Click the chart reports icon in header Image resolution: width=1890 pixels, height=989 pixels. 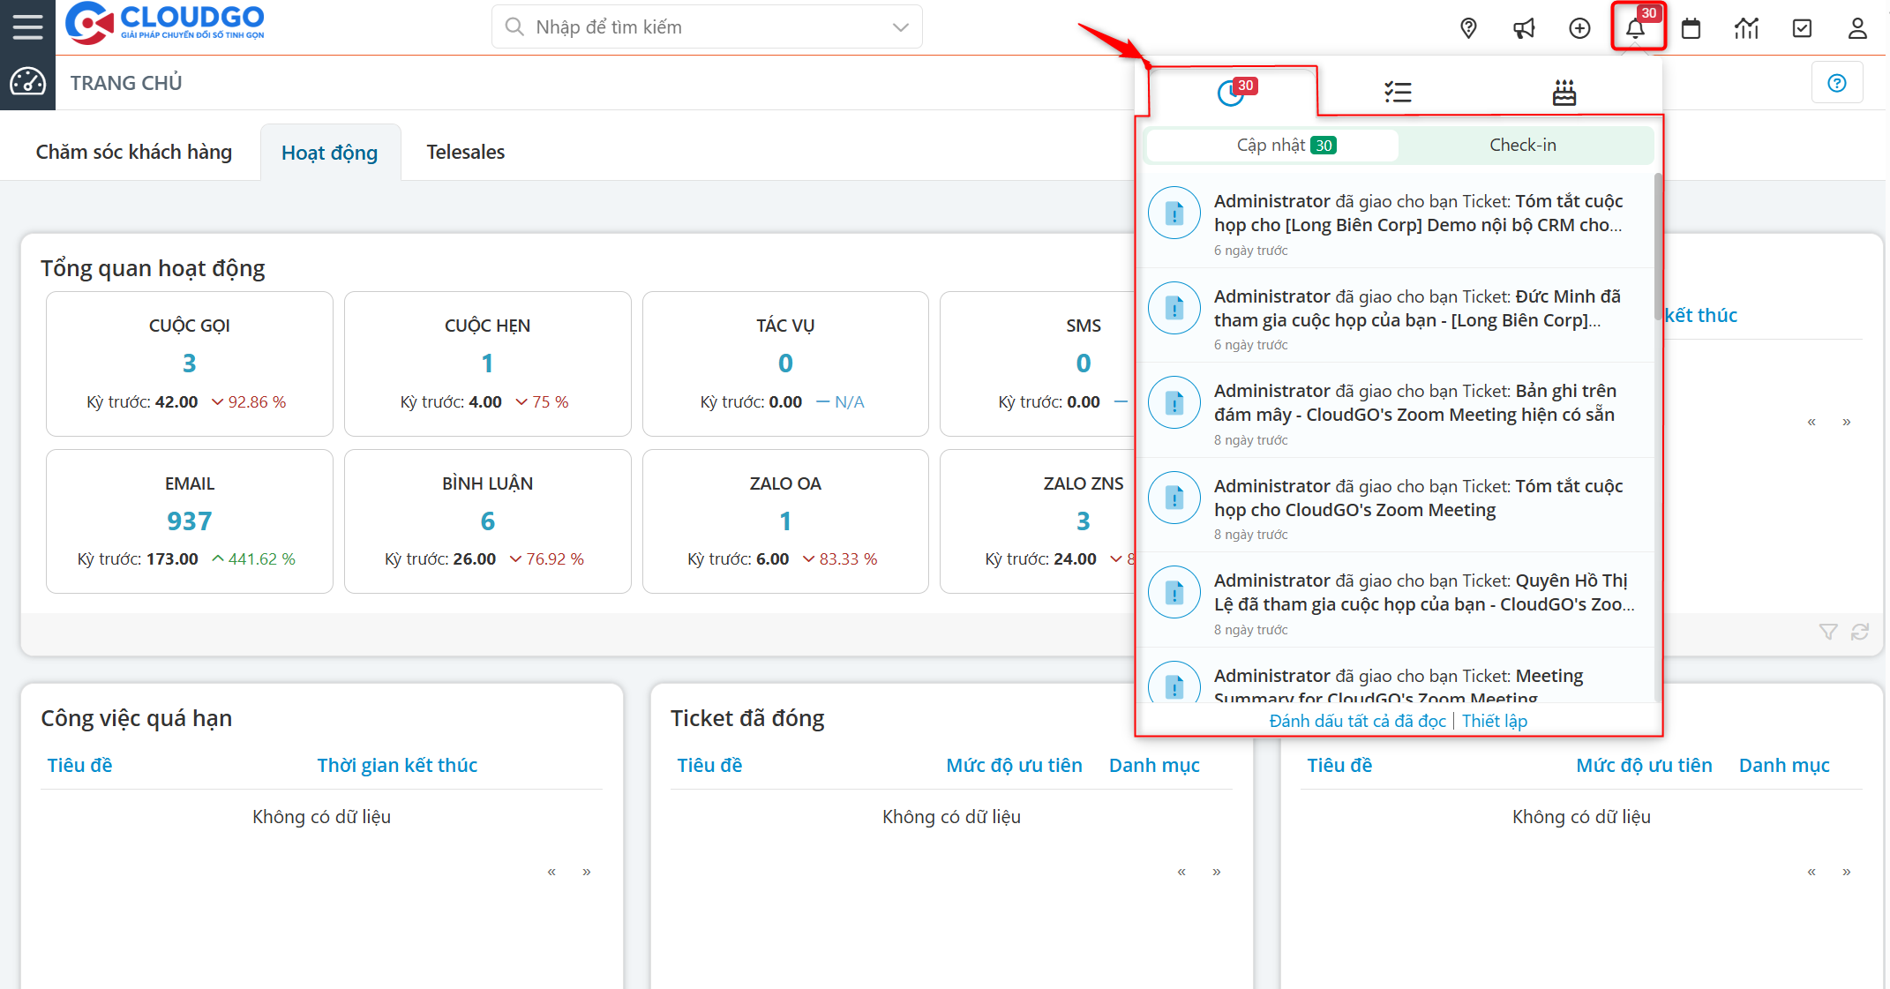[1746, 28]
